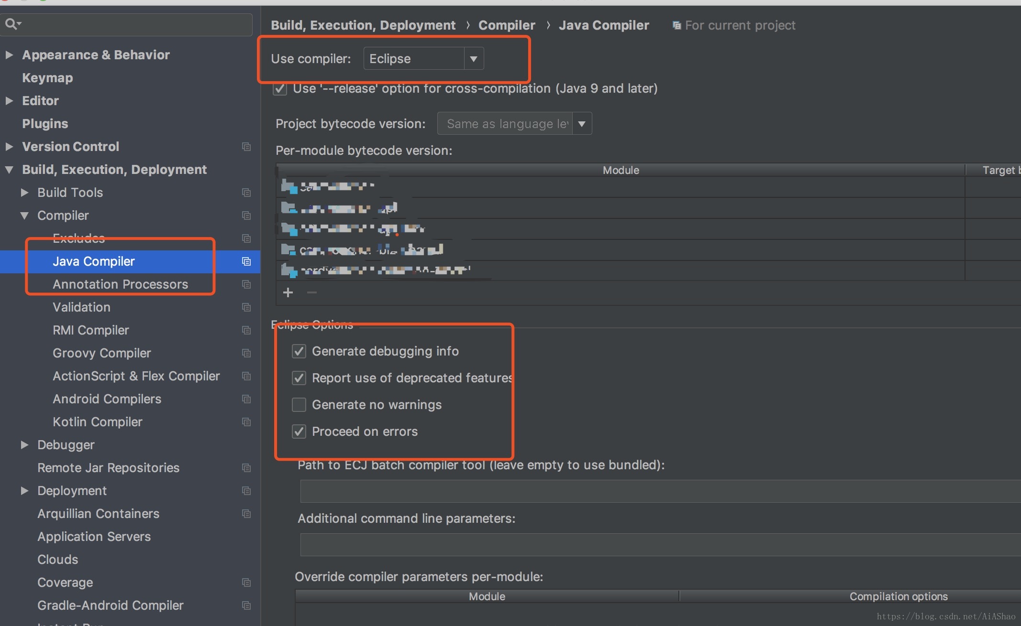Open Clouds settings page
The height and width of the screenshot is (626, 1021).
57,560
